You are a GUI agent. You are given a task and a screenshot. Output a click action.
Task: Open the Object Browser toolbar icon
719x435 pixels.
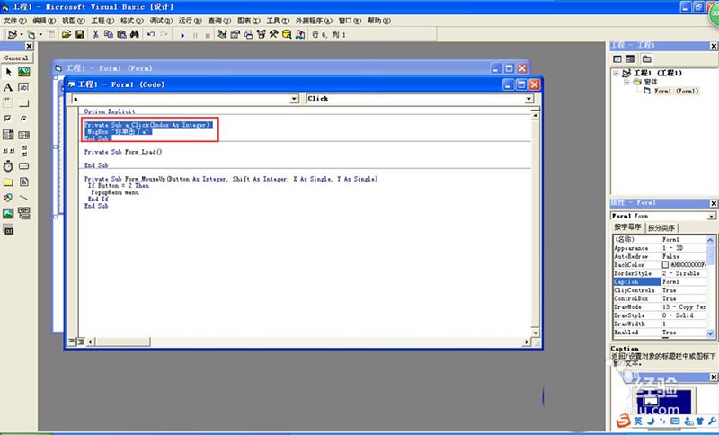(x=261, y=34)
